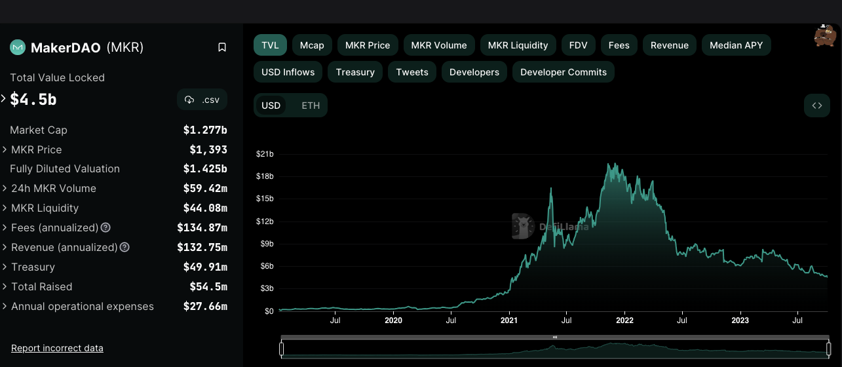The image size is (842, 367).
Task: Toggle the Mcap chart series
Action: [x=312, y=45]
